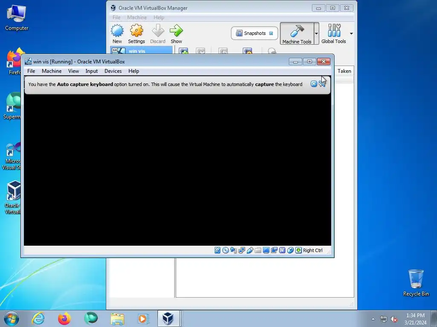Click the Discard arrow in VirtualBox Manager
This screenshot has width=437, height=327.
click(x=158, y=34)
